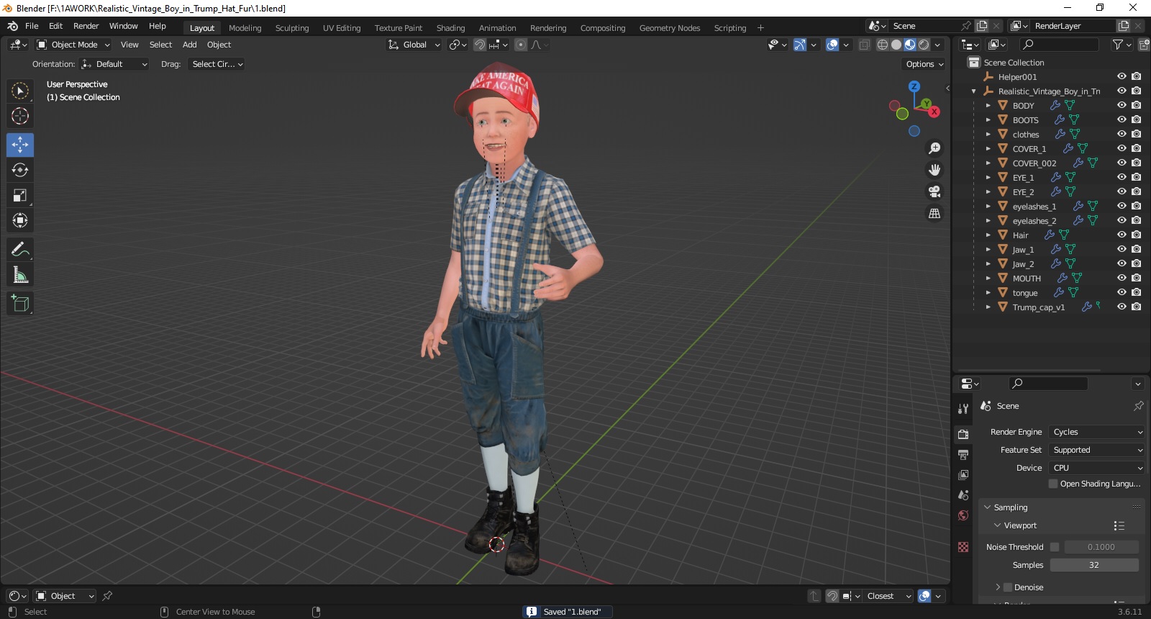The height and width of the screenshot is (619, 1151).
Task: Add a new workspace with plus button
Action: click(x=760, y=28)
